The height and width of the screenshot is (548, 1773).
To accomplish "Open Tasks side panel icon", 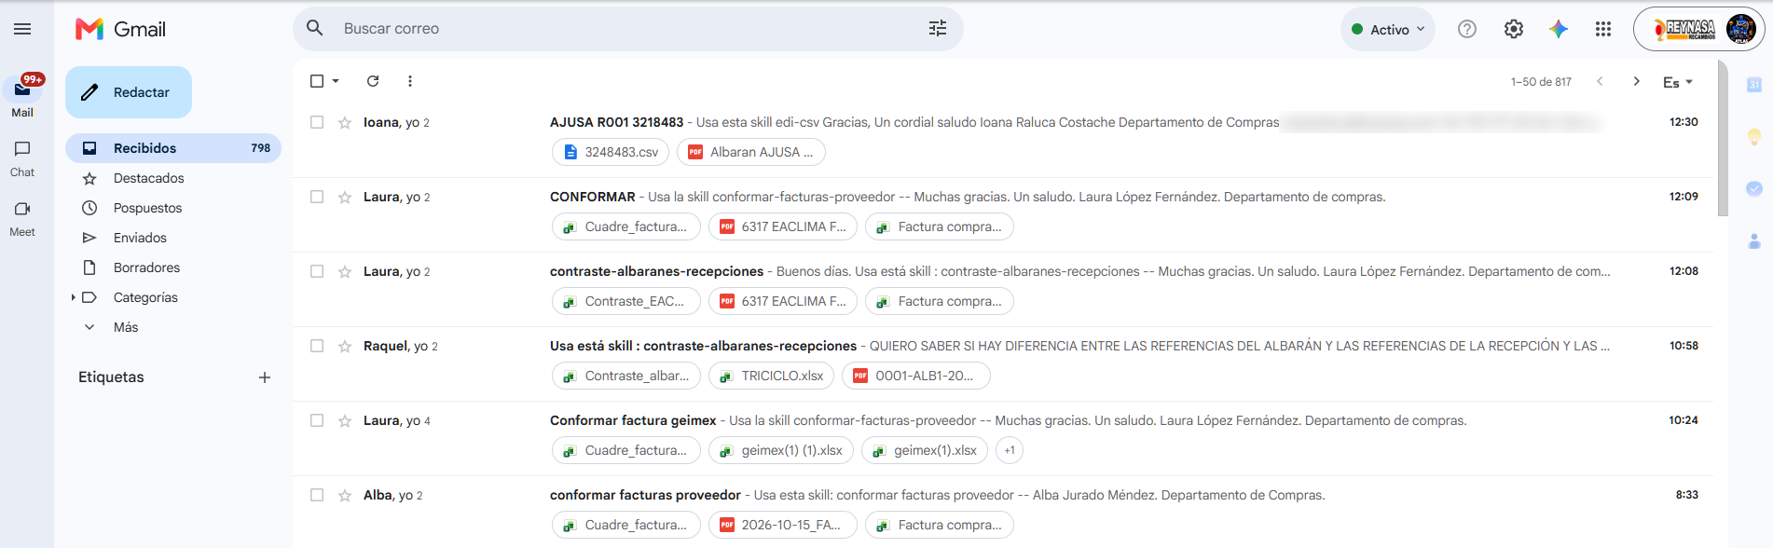I will [1754, 188].
